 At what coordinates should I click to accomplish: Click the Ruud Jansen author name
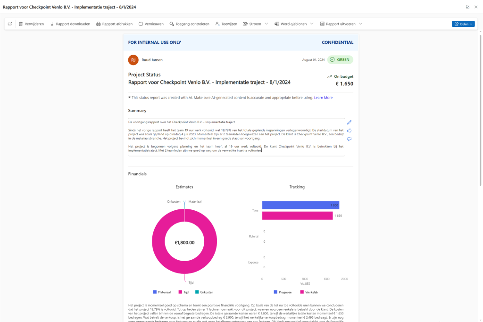point(152,60)
